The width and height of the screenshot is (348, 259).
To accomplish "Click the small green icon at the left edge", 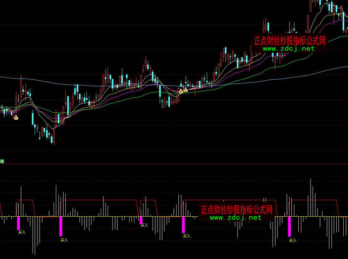I will [x=2, y=160].
